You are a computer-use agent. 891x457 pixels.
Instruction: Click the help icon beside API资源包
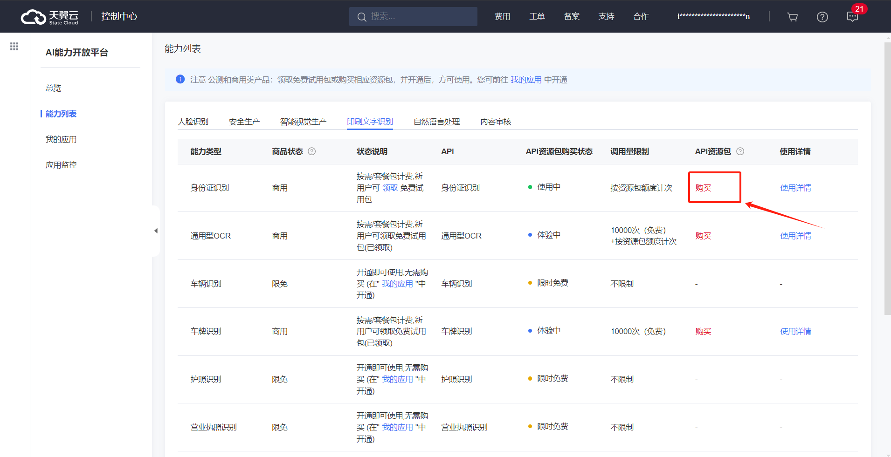(740, 151)
